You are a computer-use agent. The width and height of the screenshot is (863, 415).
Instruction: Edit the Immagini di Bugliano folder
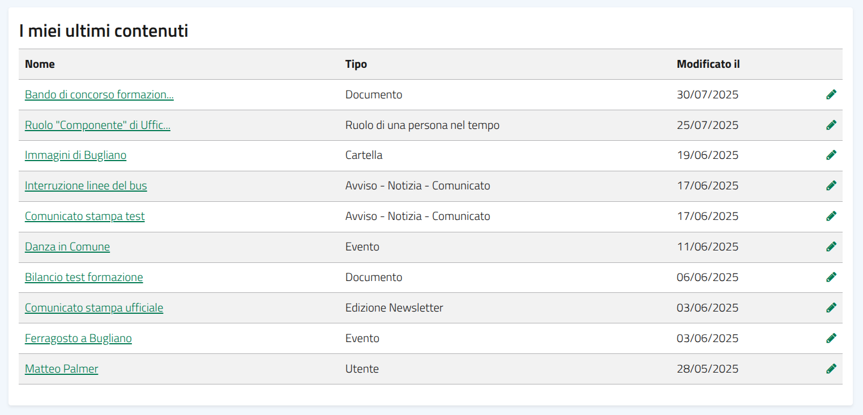pos(831,155)
